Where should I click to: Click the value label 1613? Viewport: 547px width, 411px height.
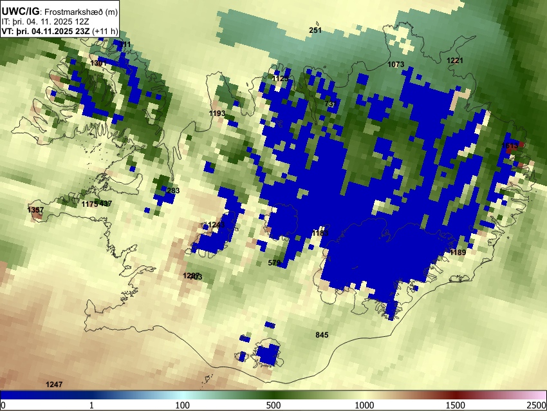tap(510, 146)
